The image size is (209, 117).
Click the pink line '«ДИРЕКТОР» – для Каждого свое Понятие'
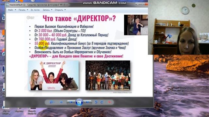coord(61,56)
